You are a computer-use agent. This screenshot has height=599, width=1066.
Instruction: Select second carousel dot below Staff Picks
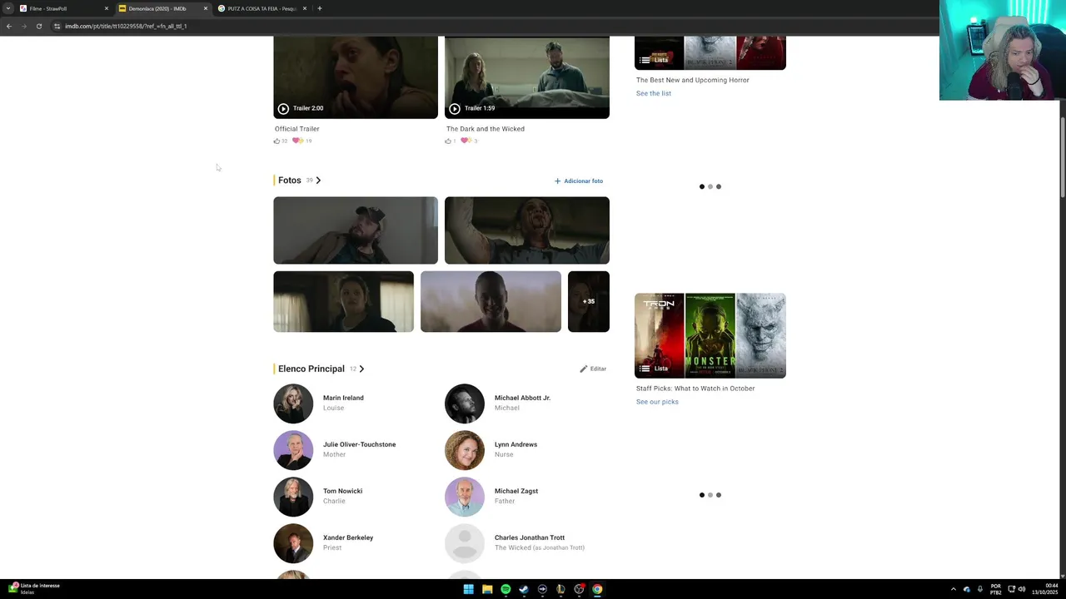point(710,495)
